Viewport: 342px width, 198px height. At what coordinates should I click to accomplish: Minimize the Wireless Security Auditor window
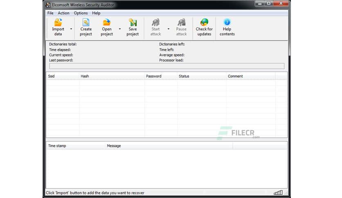(260, 4)
